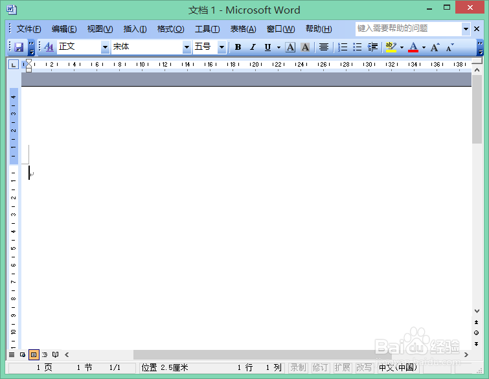Toggle Underline formatting
Screen dimensions: 489x379
point(267,47)
